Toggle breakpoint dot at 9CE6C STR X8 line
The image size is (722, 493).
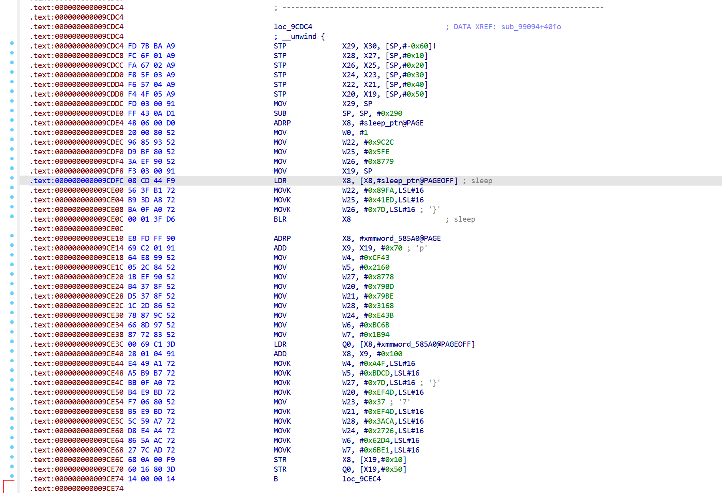point(12,457)
